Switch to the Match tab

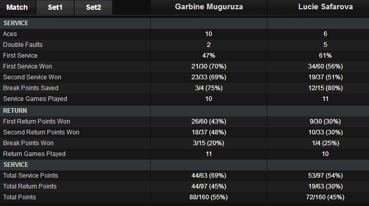[17, 7]
